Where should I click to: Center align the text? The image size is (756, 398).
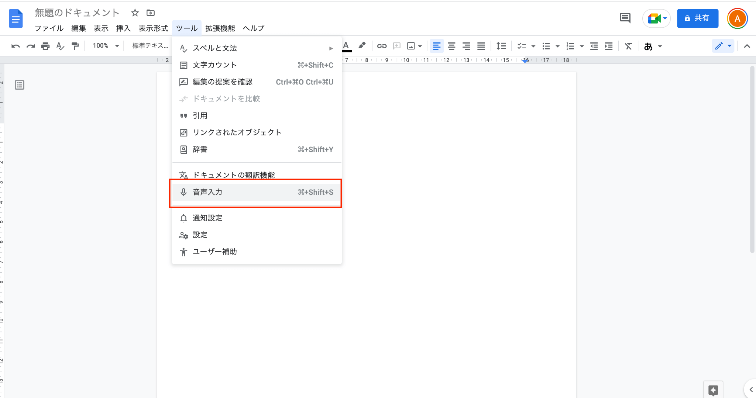tap(451, 46)
